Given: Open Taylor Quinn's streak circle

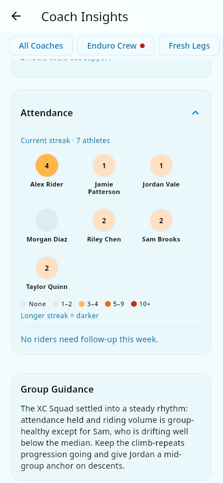Looking at the screenshot, I should tap(47, 268).
